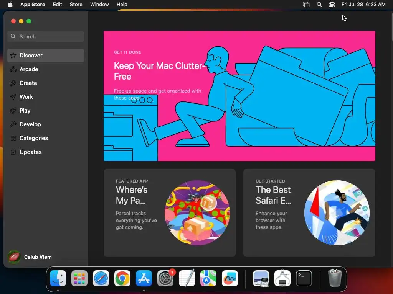The height and width of the screenshot is (294, 393).
Task: Open the Help menu
Action: (x=122, y=5)
